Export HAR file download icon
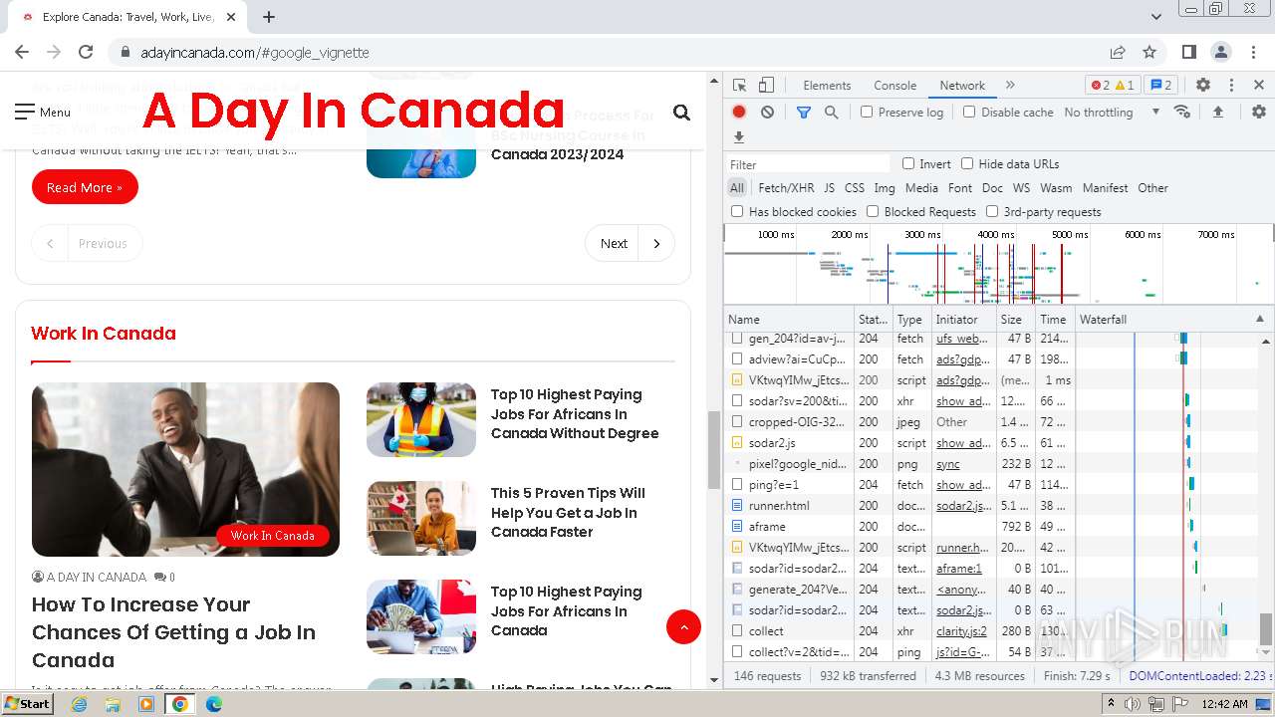Screen dimensions: 1275x717 pyautogui.click(x=739, y=137)
